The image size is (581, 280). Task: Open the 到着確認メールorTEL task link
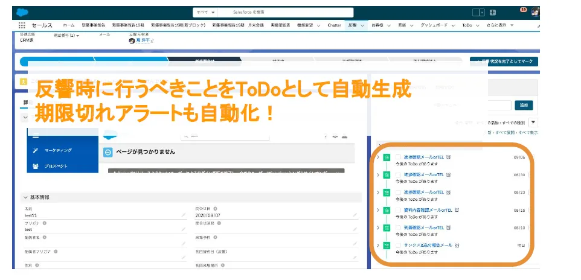[424, 227]
